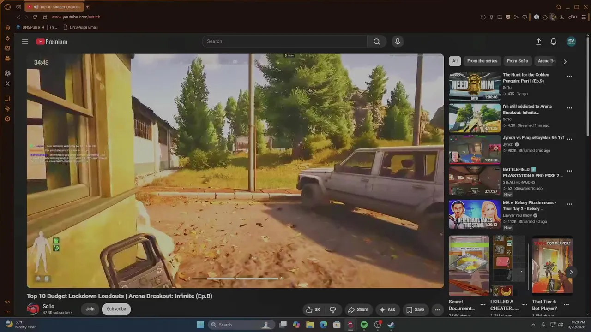The width and height of the screenshot is (591, 332).
Task: Show next Shorts with the arrow
Action: (x=571, y=272)
